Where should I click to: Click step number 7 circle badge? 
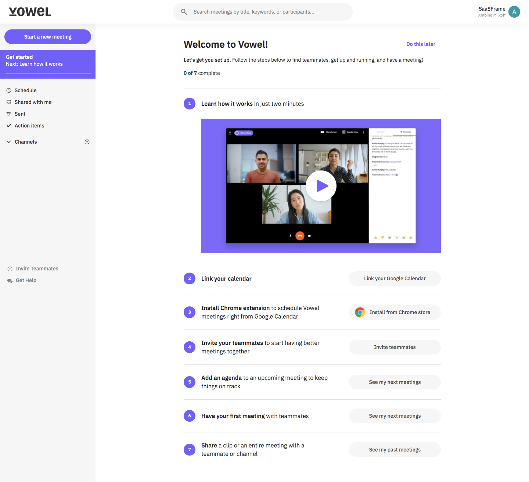[190, 449]
